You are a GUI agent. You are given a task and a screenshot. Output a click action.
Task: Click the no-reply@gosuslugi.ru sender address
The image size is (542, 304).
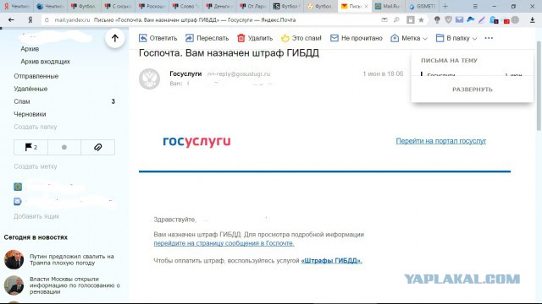(239, 73)
